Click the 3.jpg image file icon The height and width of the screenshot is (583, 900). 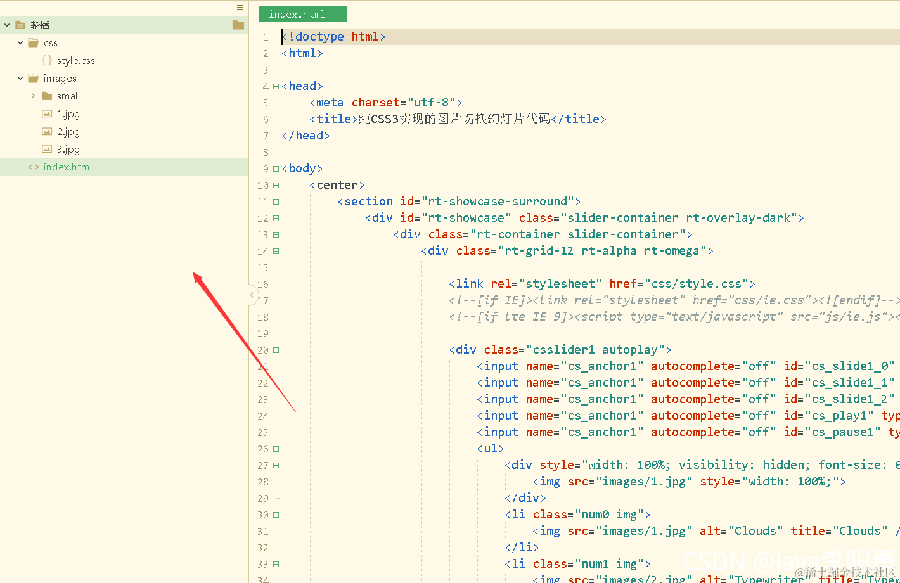(47, 150)
